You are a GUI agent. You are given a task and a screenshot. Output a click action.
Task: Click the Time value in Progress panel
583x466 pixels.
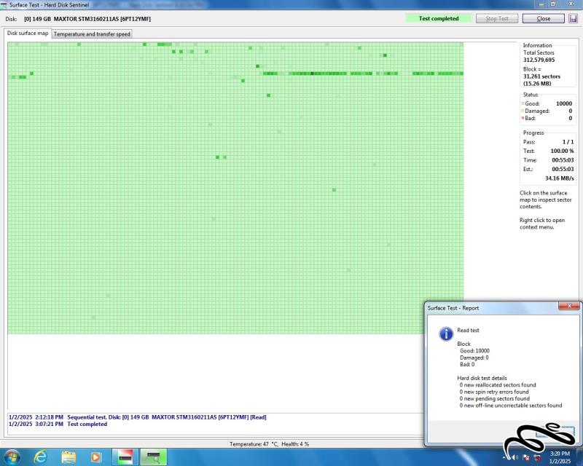click(x=563, y=160)
